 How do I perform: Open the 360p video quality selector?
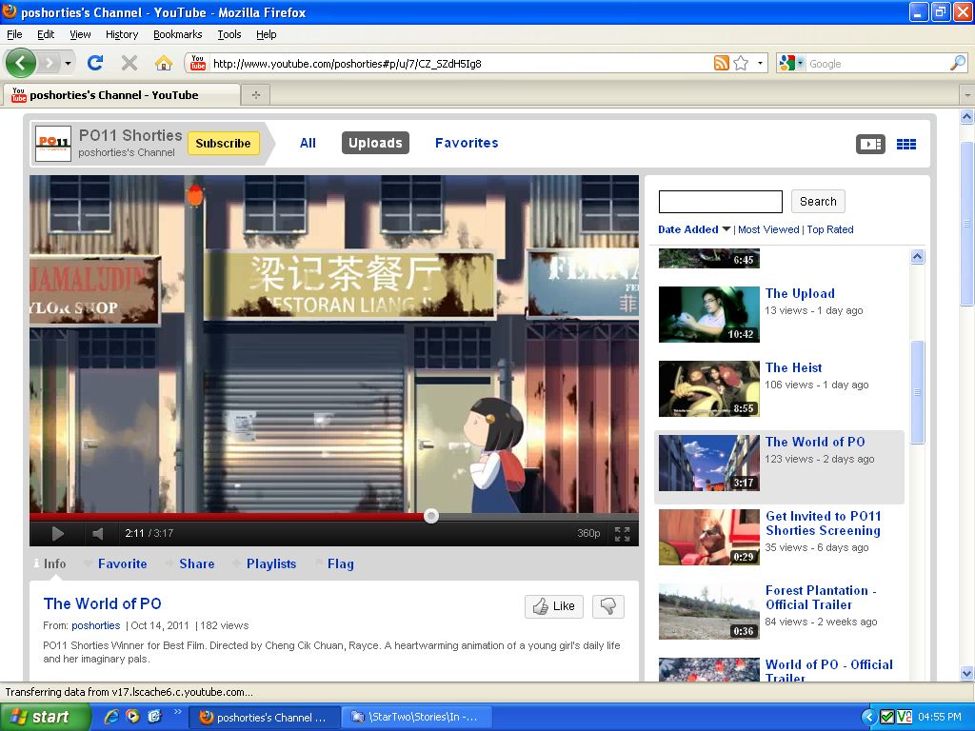point(588,533)
